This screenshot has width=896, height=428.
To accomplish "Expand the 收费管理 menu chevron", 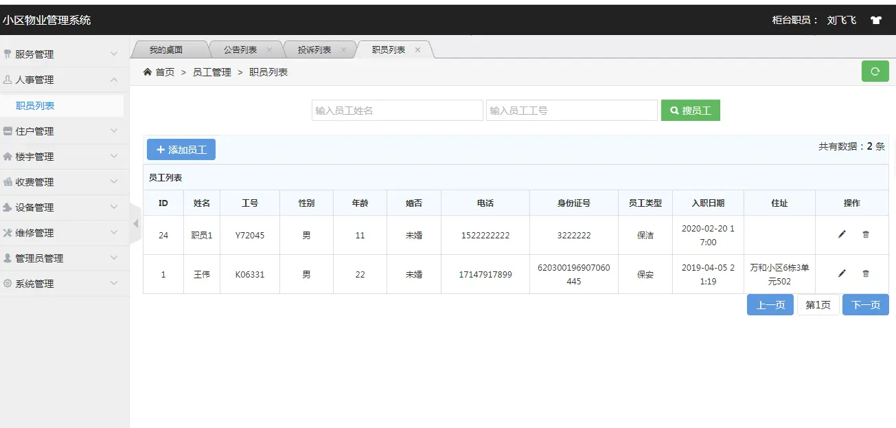I will click(114, 181).
